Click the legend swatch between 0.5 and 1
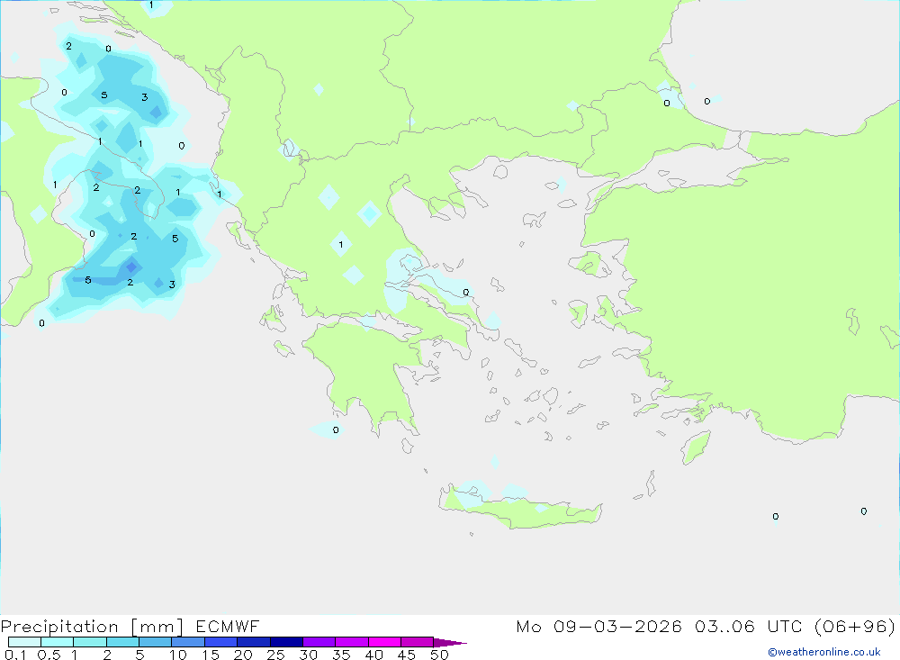 (x=58, y=642)
